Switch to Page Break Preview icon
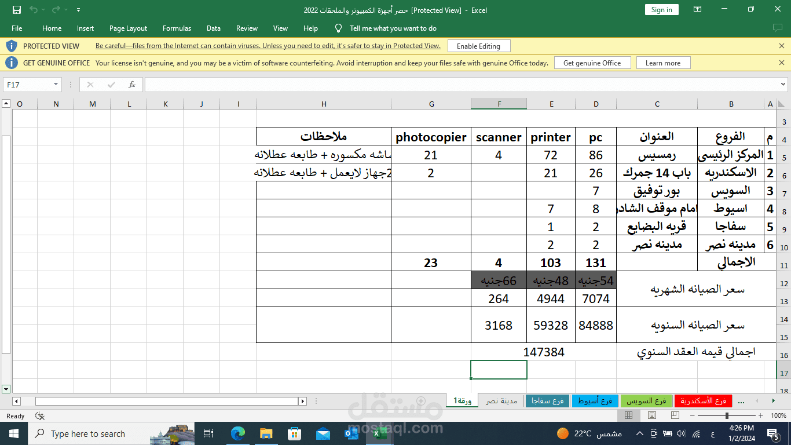791x445 pixels. point(675,415)
